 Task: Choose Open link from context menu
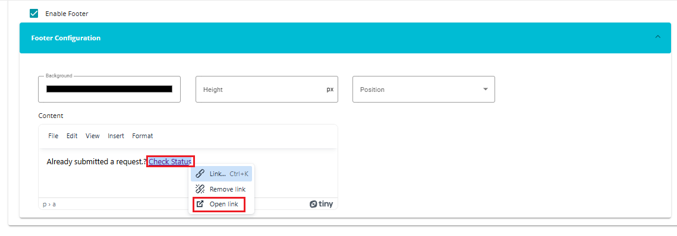(x=222, y=204)
